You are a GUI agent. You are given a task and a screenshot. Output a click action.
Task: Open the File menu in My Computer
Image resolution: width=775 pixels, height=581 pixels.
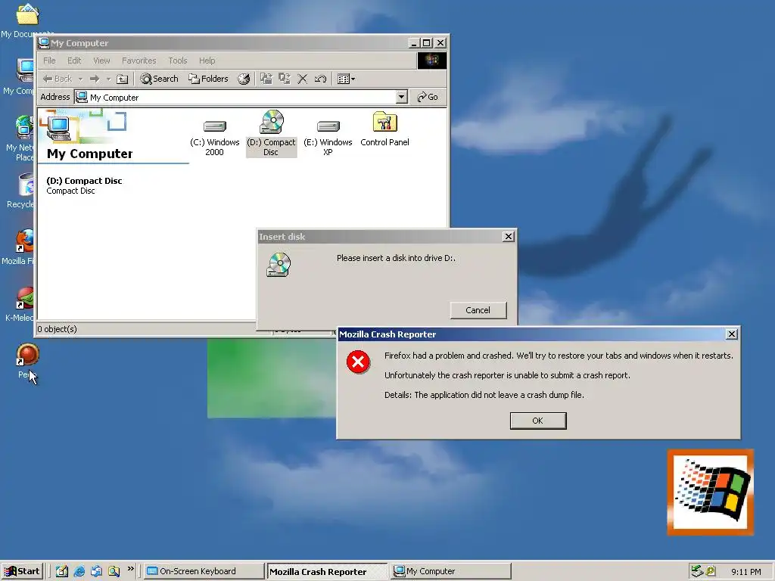[x=49, y=61]
